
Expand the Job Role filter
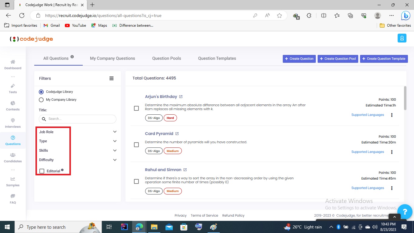click(115, 132)
